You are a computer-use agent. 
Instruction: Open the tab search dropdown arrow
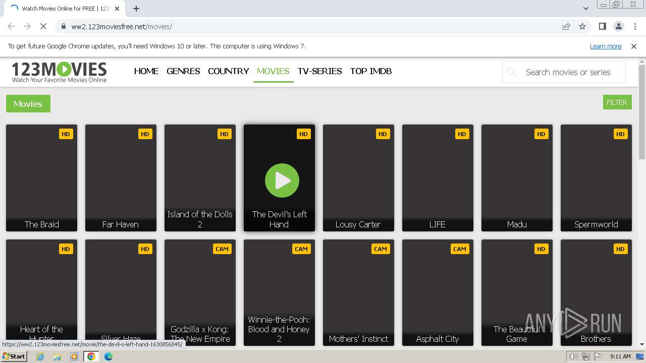pos(586,9)
